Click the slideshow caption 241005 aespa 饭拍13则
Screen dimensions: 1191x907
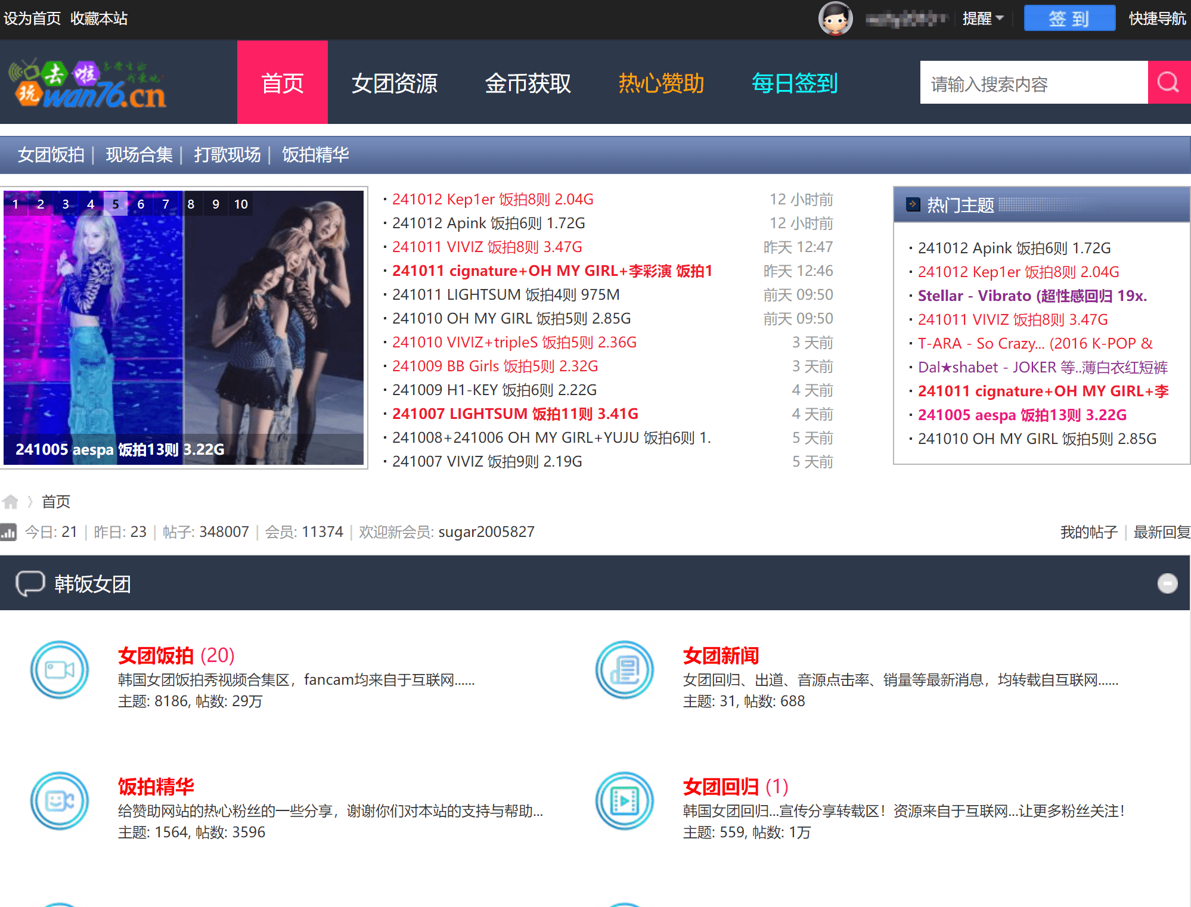click(120, 449)
